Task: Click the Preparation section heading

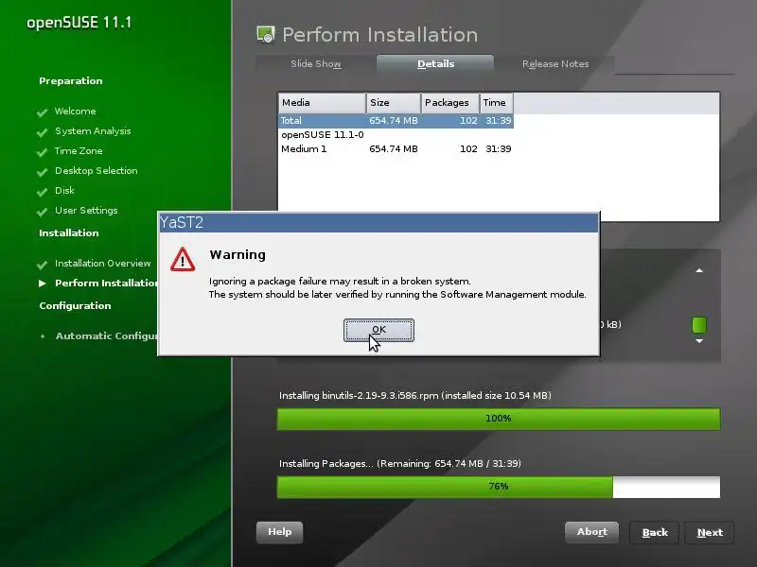Action: [x=70, y=81]
